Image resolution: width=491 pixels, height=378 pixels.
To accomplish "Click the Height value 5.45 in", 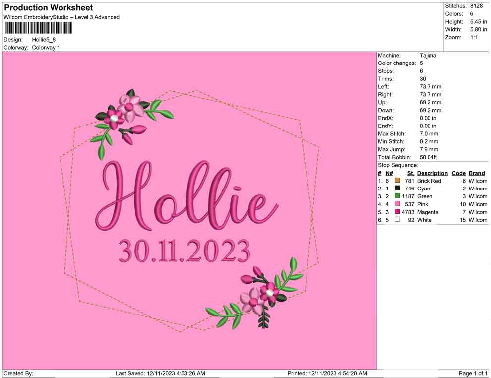I will (x=479, y=22).
